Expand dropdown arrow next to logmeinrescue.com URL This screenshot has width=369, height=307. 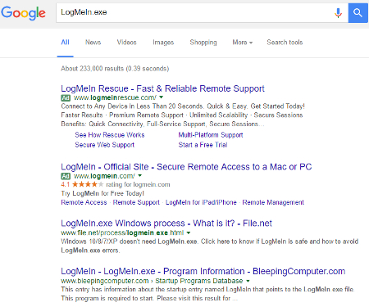(x=162, y=97)
